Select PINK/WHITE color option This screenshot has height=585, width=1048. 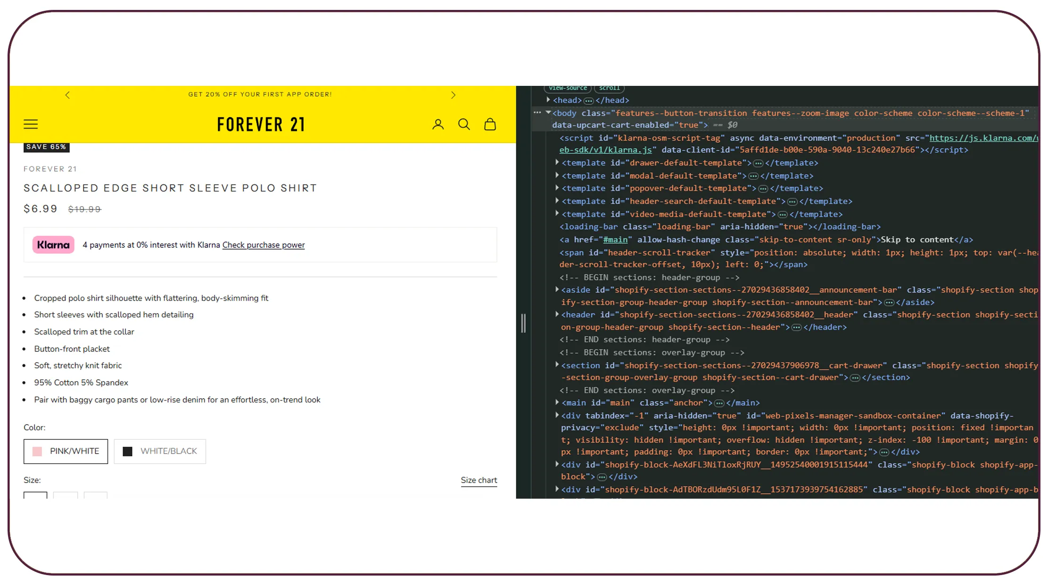click(66, 451)
